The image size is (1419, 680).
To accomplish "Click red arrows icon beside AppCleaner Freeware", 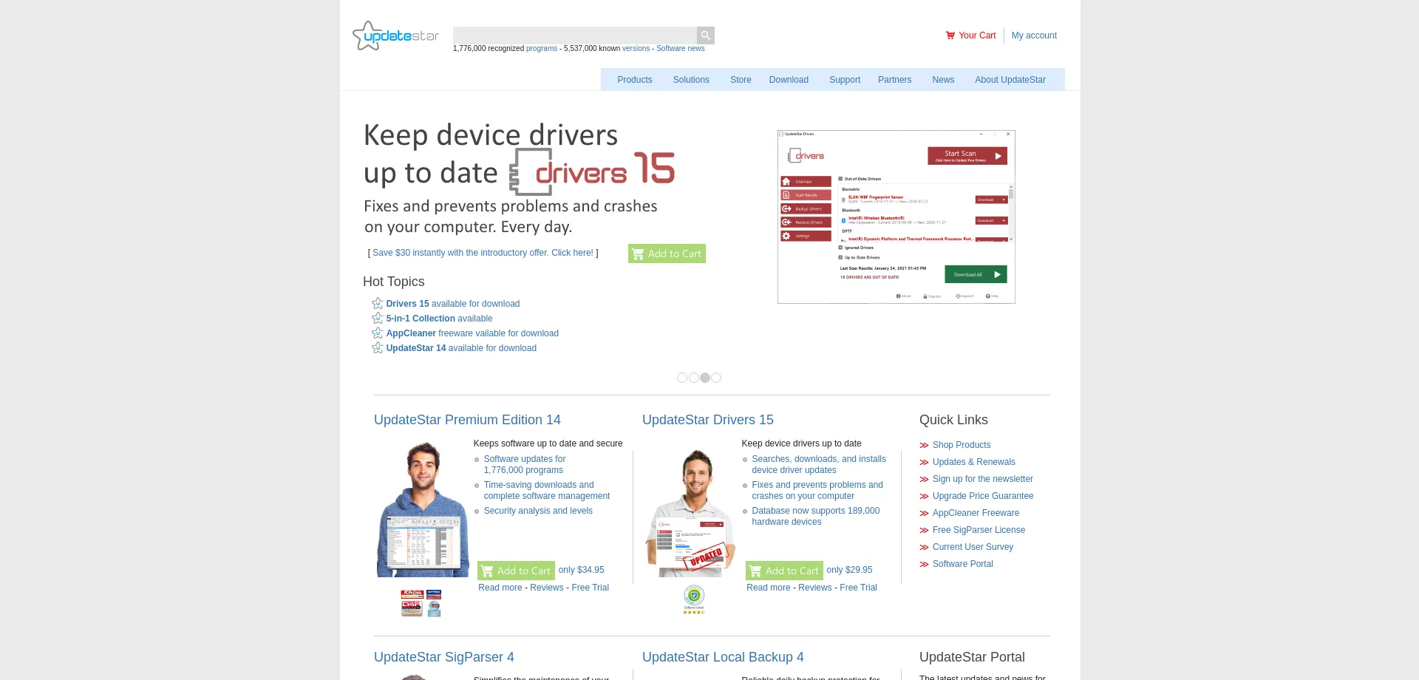I will (924, 513).
